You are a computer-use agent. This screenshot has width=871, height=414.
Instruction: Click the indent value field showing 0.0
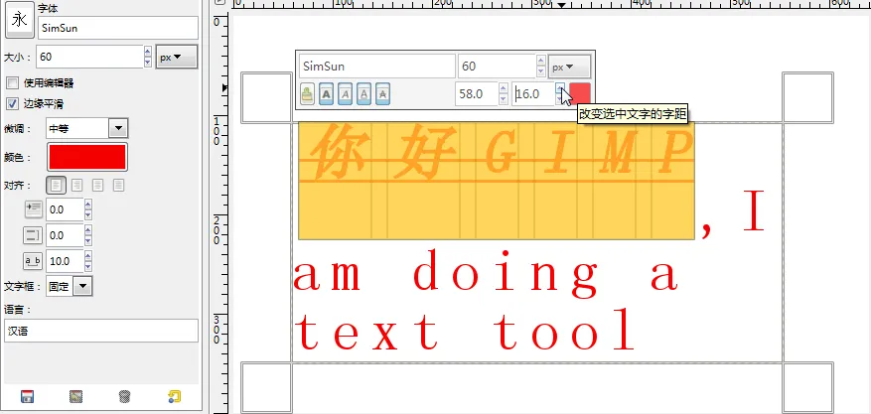pyautogui.click(x=65, y=209)
